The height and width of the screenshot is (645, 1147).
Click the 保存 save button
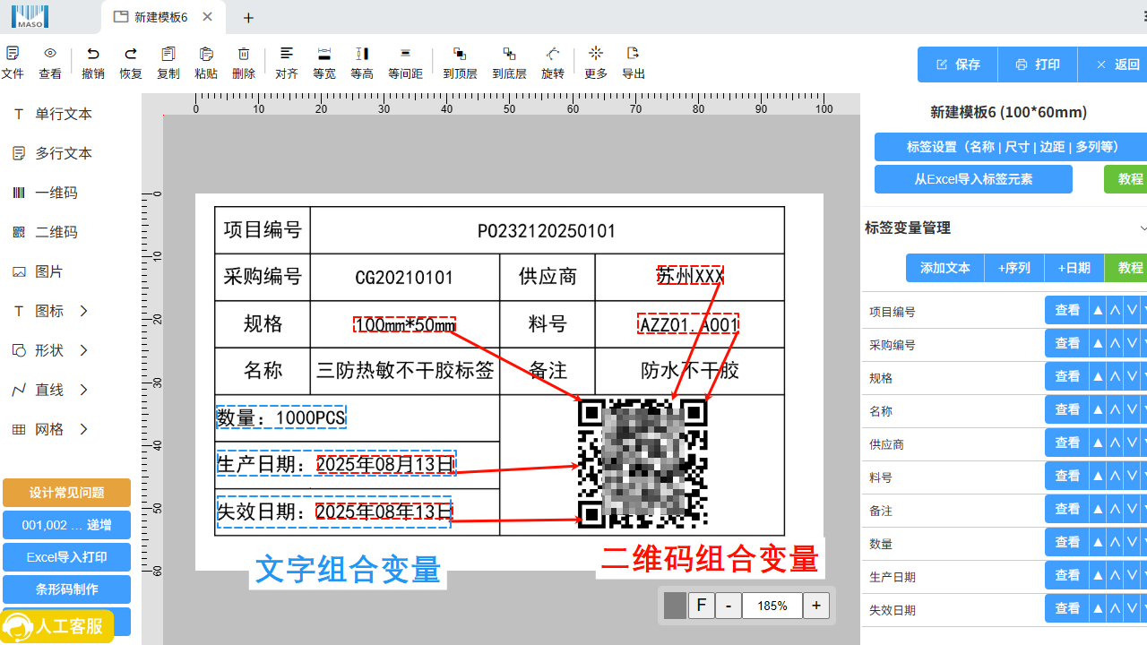tap(959, 64)
